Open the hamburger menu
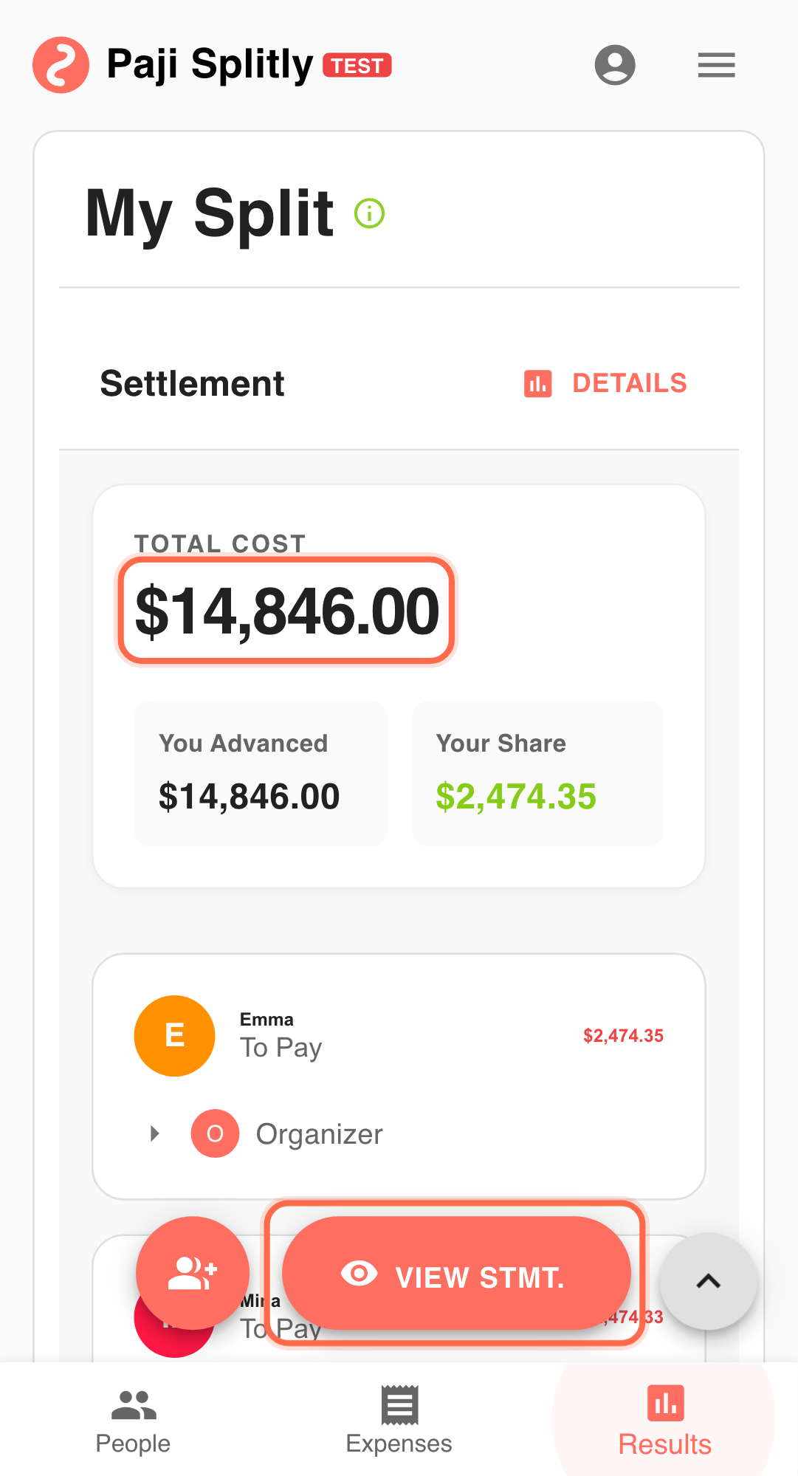The image size is (798, 1476). (715, 65)
